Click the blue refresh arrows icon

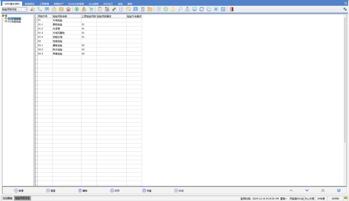point(201,9)
